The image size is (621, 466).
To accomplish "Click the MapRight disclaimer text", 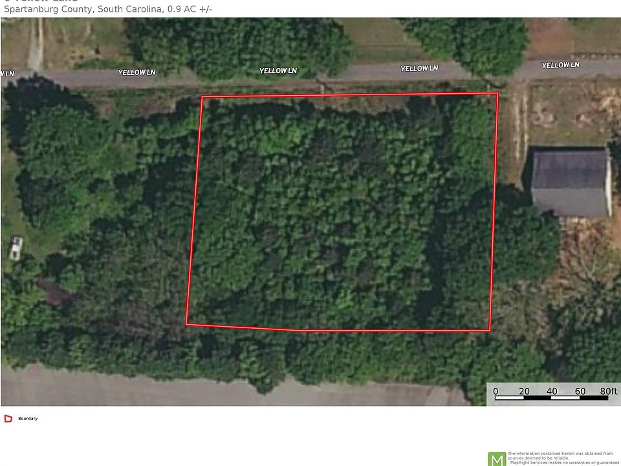I will 562,458.
